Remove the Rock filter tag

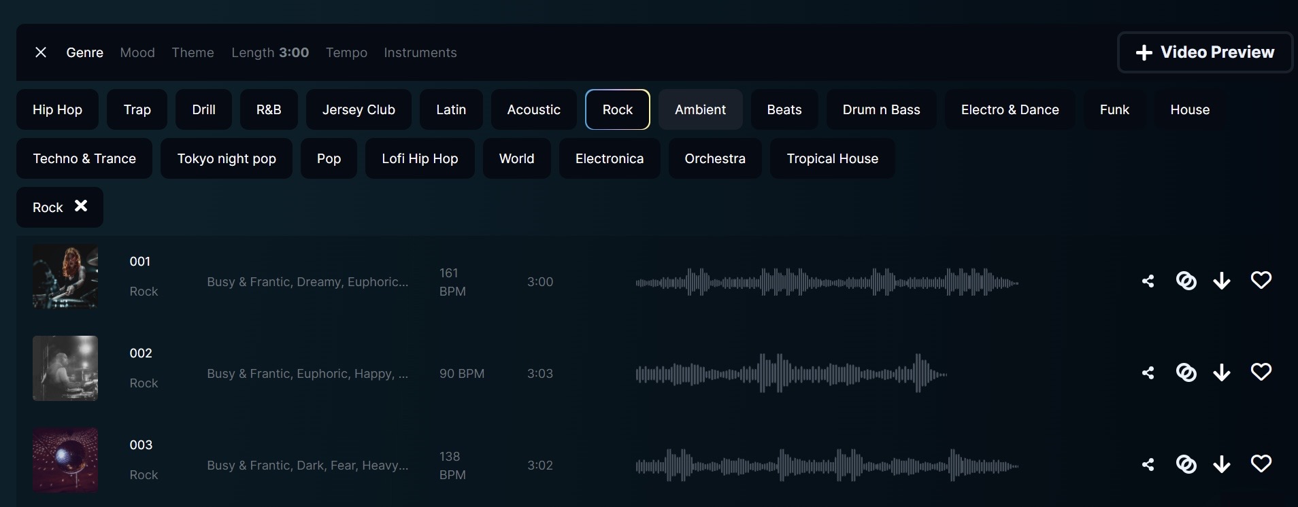pos(81,206)
